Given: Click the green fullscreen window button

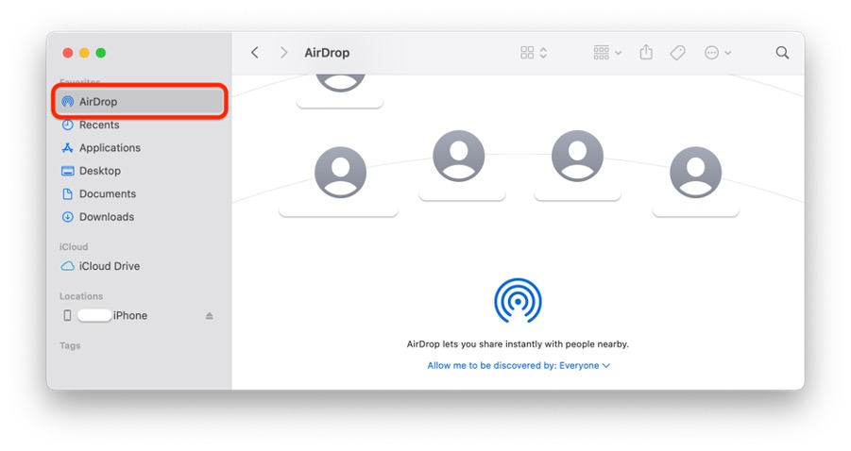Looking at the screenshot, I should [101, 53].
